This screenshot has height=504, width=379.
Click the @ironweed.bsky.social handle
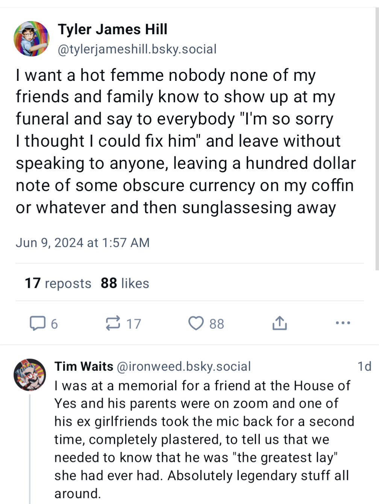(x=184, y=366)
